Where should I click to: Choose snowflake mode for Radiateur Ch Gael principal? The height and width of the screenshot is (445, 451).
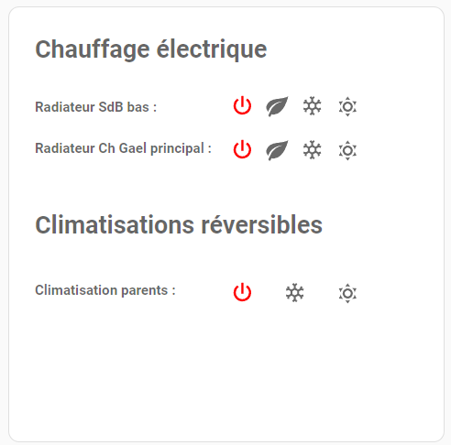tap(312, 150)
